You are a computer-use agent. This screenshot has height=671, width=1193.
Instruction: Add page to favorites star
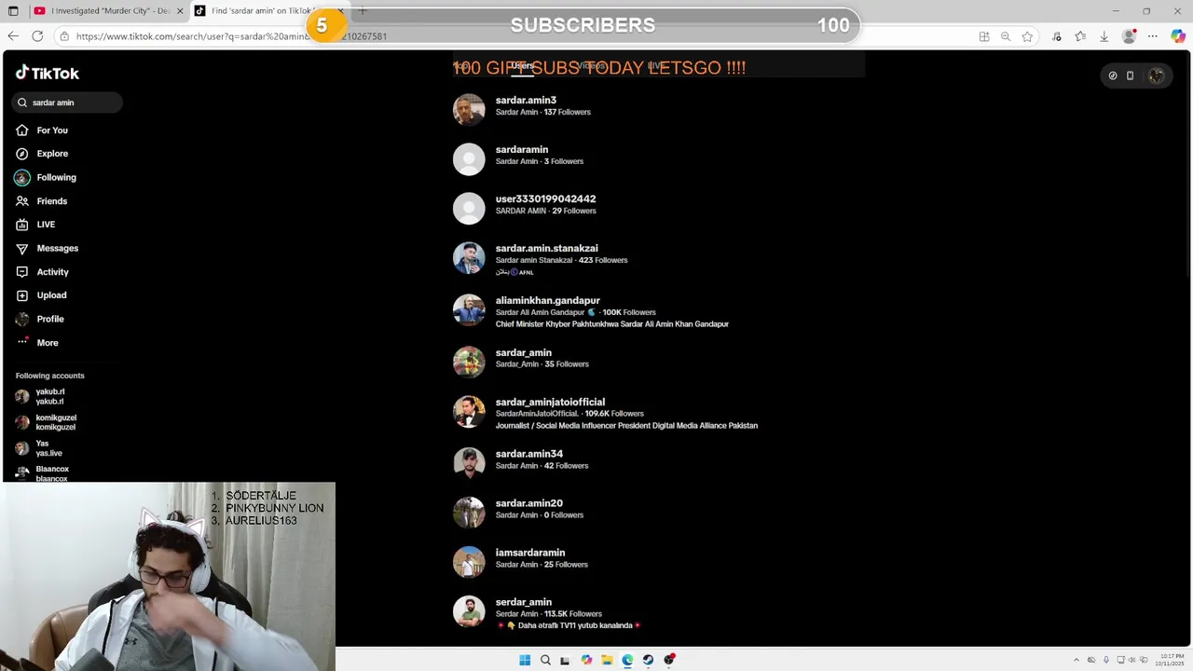[1027, 36]
